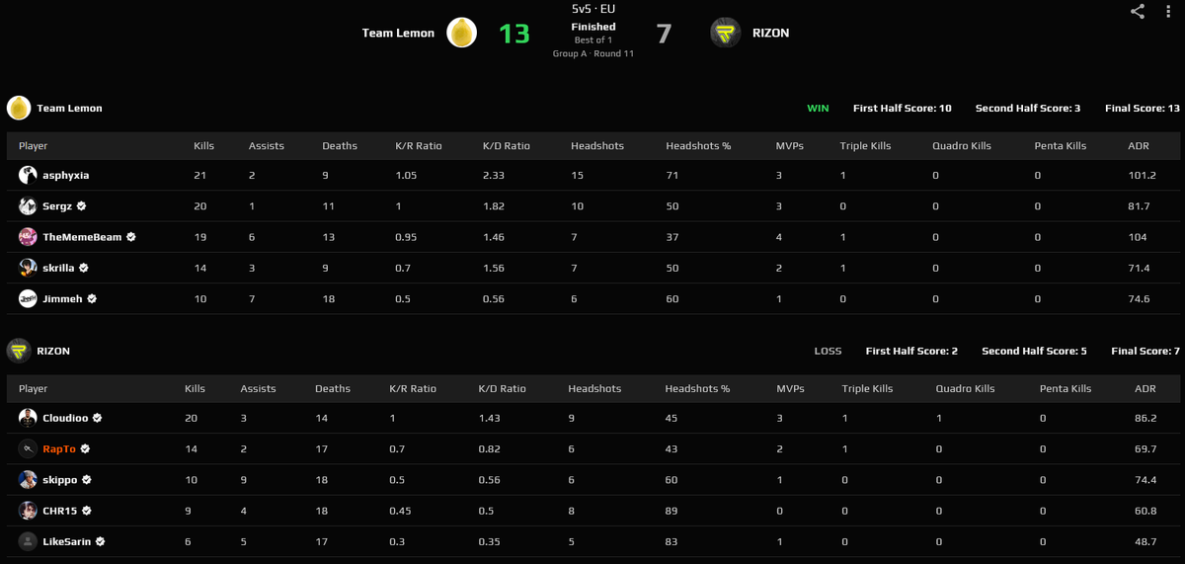1185x564 pixels.
Task: Open LikeSarin player name link
Action: coord(67,541)
